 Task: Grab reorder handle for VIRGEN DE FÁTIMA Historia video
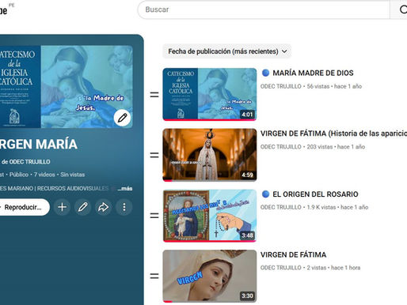click(154, 155)
